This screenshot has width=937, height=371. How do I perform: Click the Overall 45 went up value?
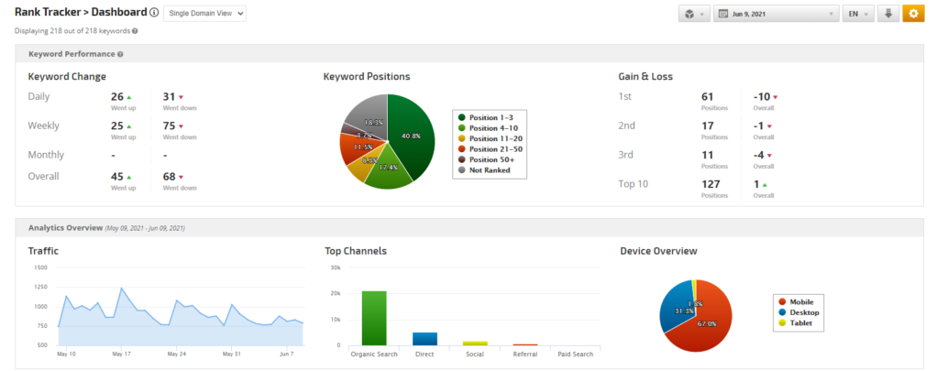[117, 176]
